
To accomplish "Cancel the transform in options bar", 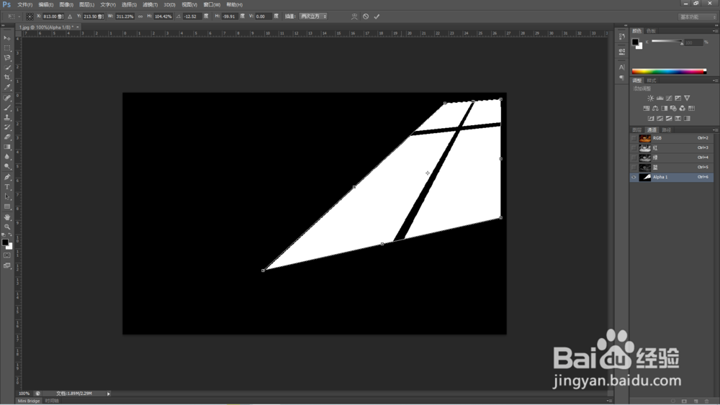I will (x=366, y=17).
